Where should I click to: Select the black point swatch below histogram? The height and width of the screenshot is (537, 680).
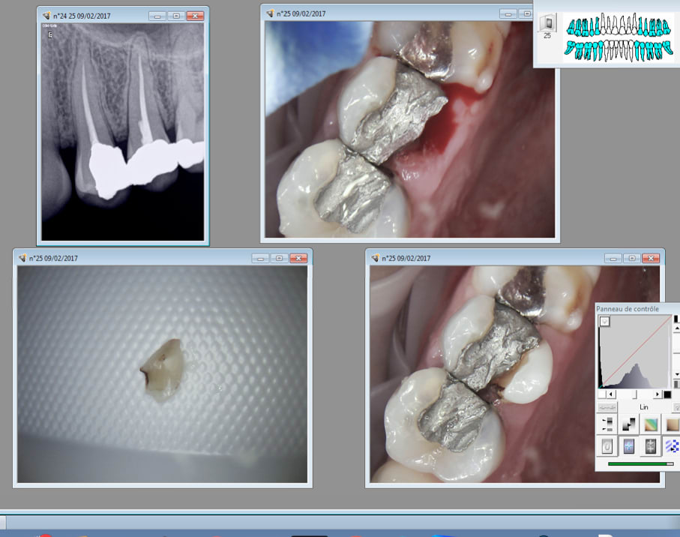[667, 394]
